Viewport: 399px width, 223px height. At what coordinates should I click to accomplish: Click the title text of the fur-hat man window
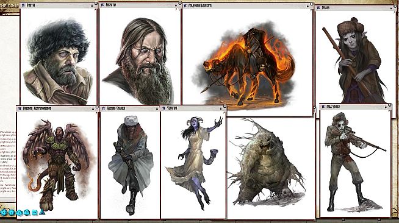[31, 5]
